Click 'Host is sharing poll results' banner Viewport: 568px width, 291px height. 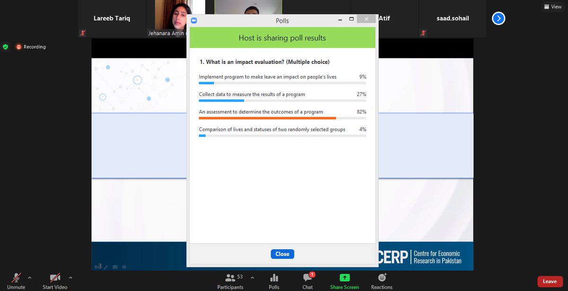pyautogui.click(x=283, y=38)
